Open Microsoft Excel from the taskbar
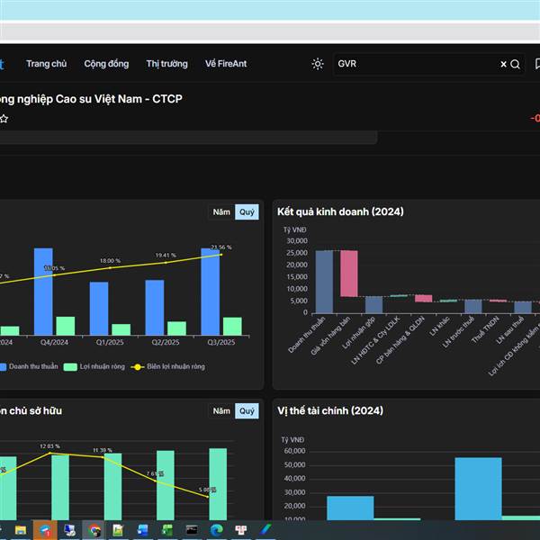This screenshot has height=540, width=540. 167,530
